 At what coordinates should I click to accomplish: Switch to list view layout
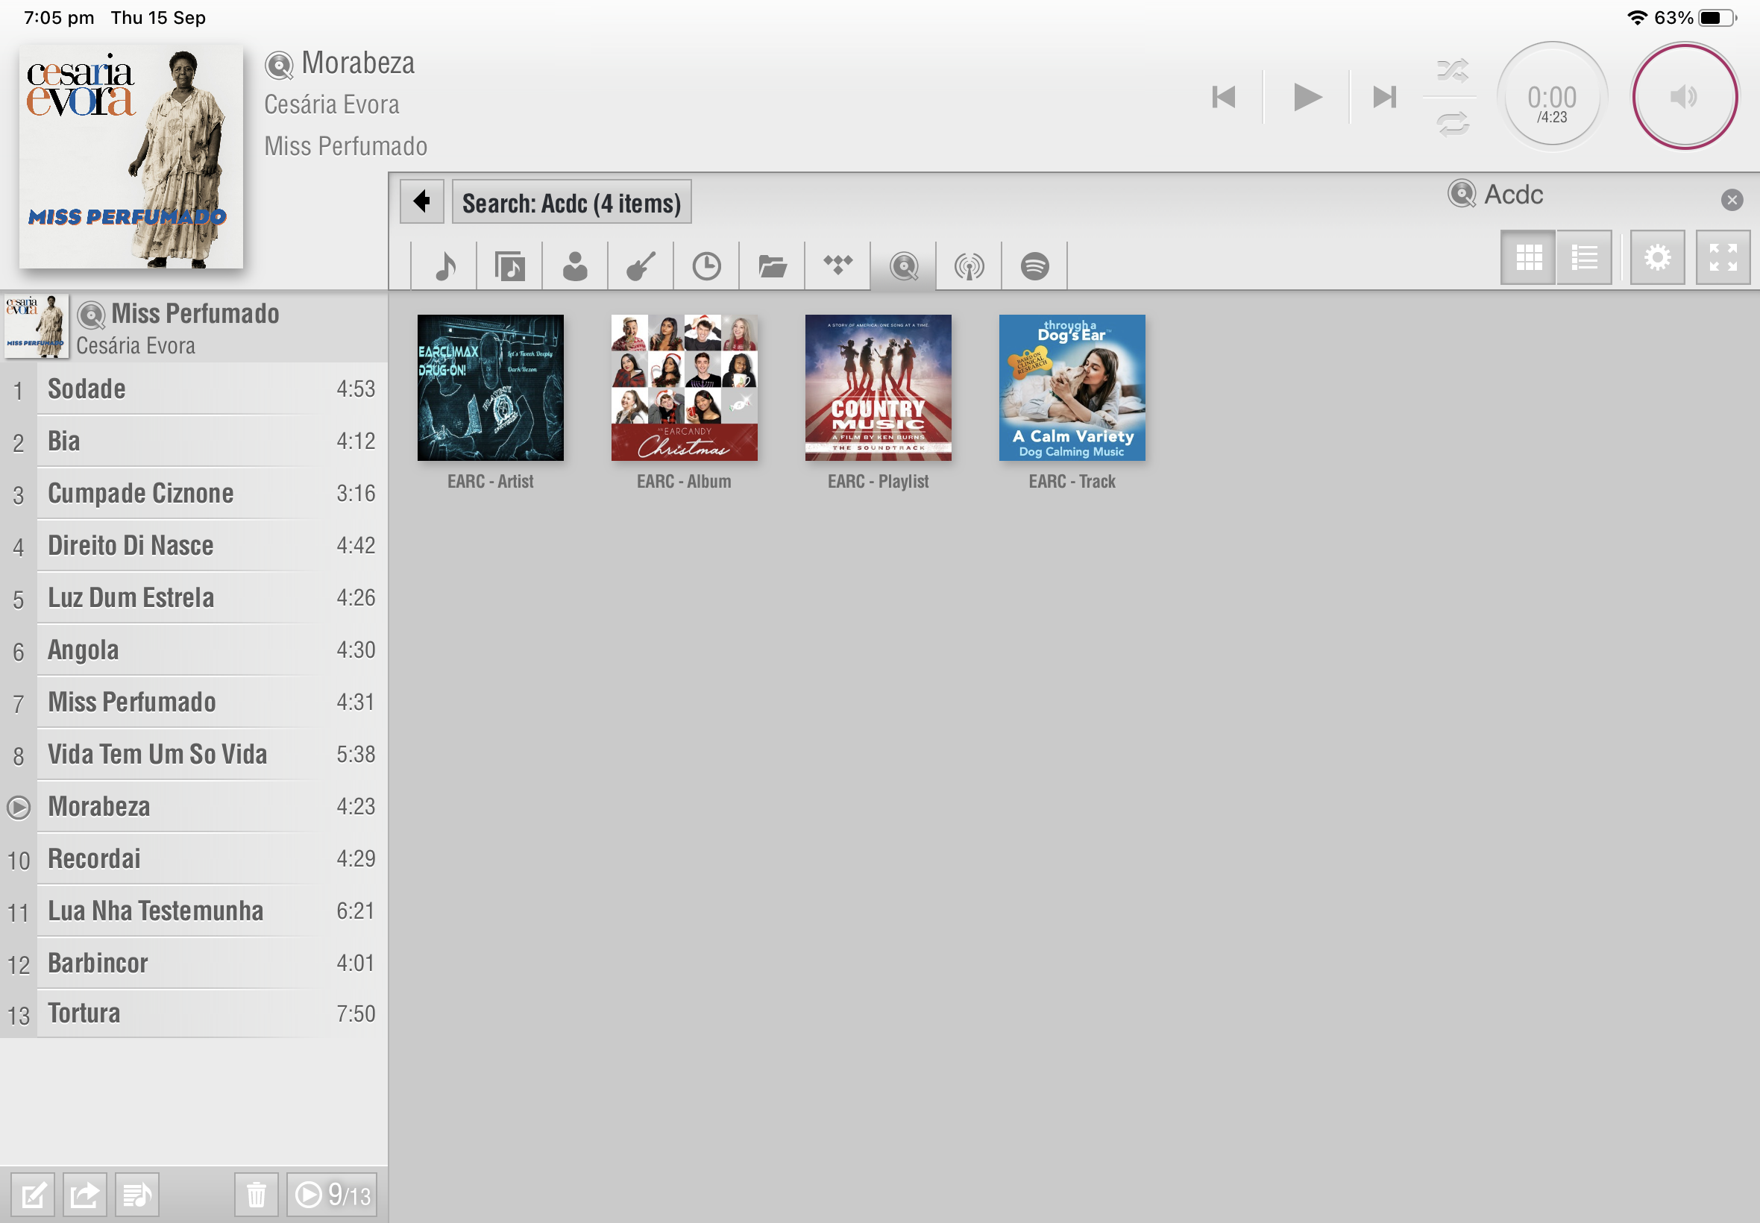pyautogui.click(x=1584, y=257)
